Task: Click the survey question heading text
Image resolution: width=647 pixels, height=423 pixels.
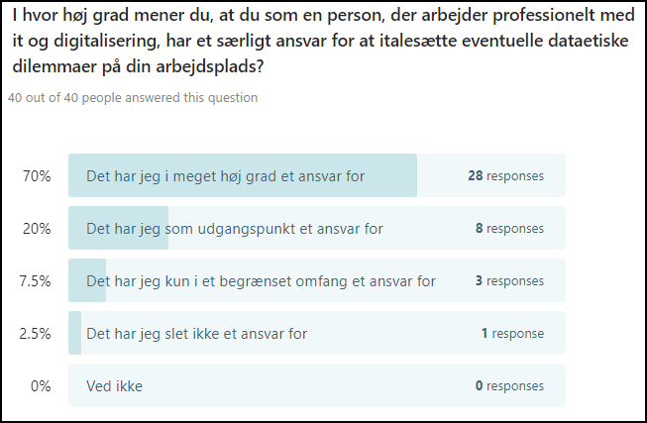Action: [x=323, y=41]
